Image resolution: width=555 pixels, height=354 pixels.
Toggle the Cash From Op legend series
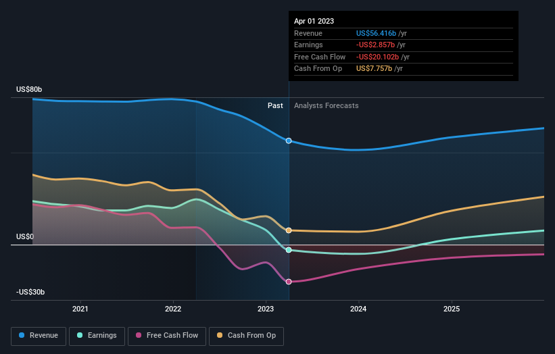click(246, 336)
